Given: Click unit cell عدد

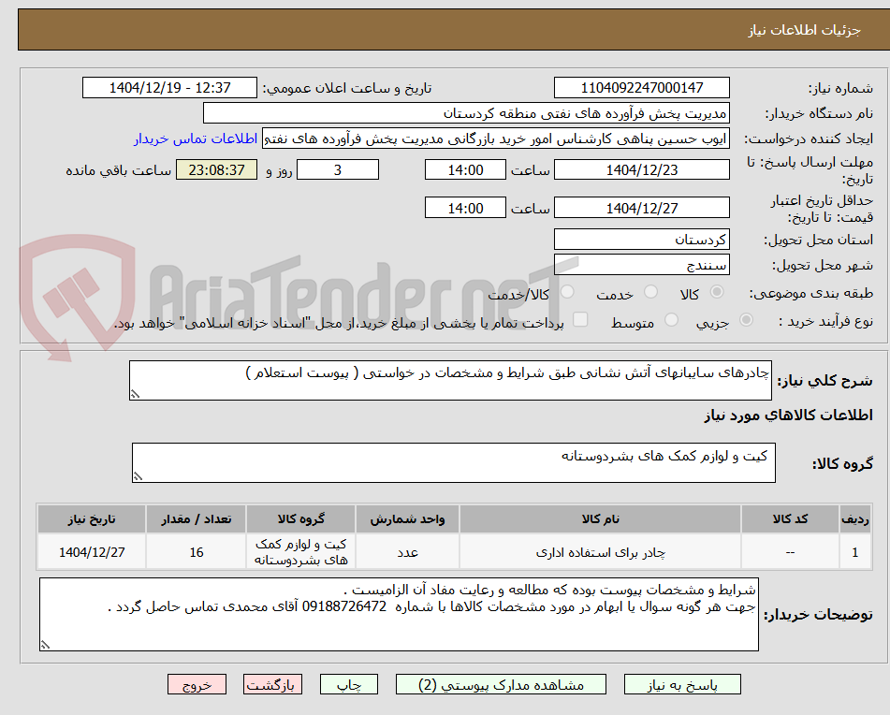Looking at the screenshot, I should (407, 551).
